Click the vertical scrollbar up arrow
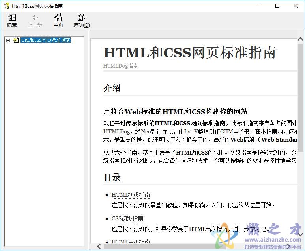Viewport: 305px width, 251px height. [301, 39]
